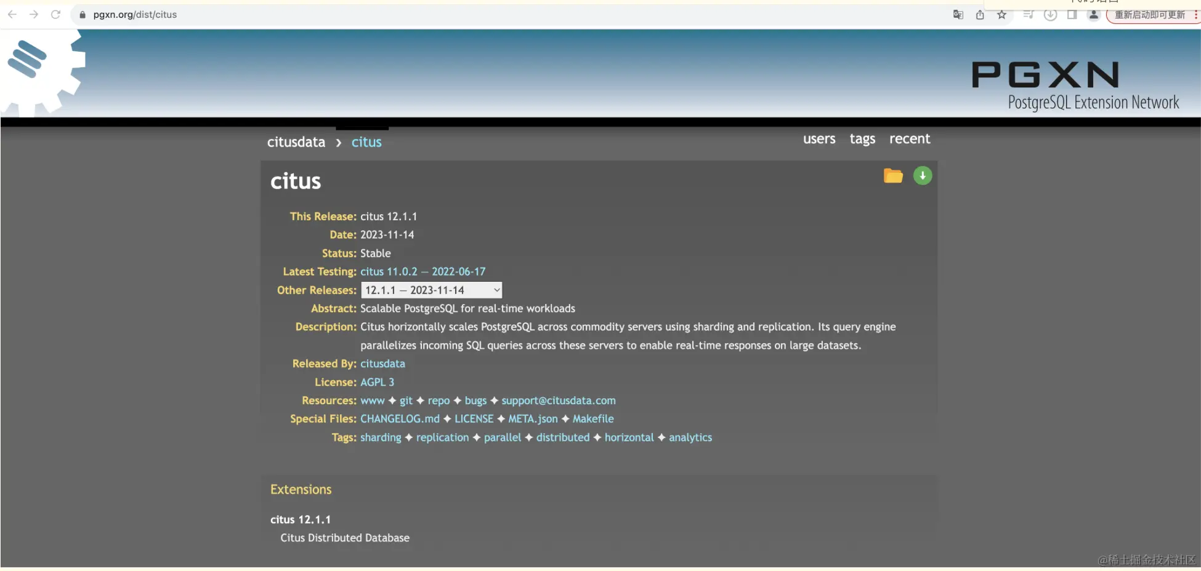The width and height of the screenshot is (1201, 571).
Task: Click the share page icon
Action: [980, 15]
